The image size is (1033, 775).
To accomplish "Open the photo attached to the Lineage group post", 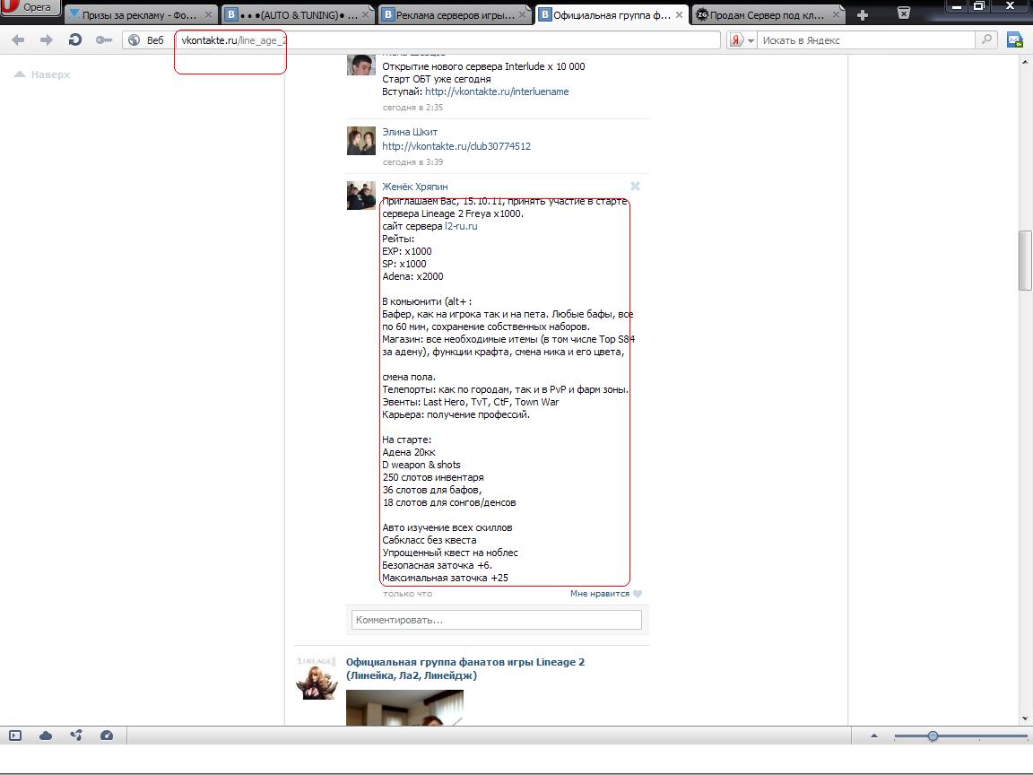I will coord(404,707).
